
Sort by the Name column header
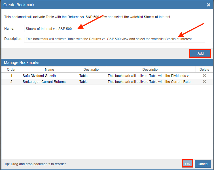[x=50, y=70]
